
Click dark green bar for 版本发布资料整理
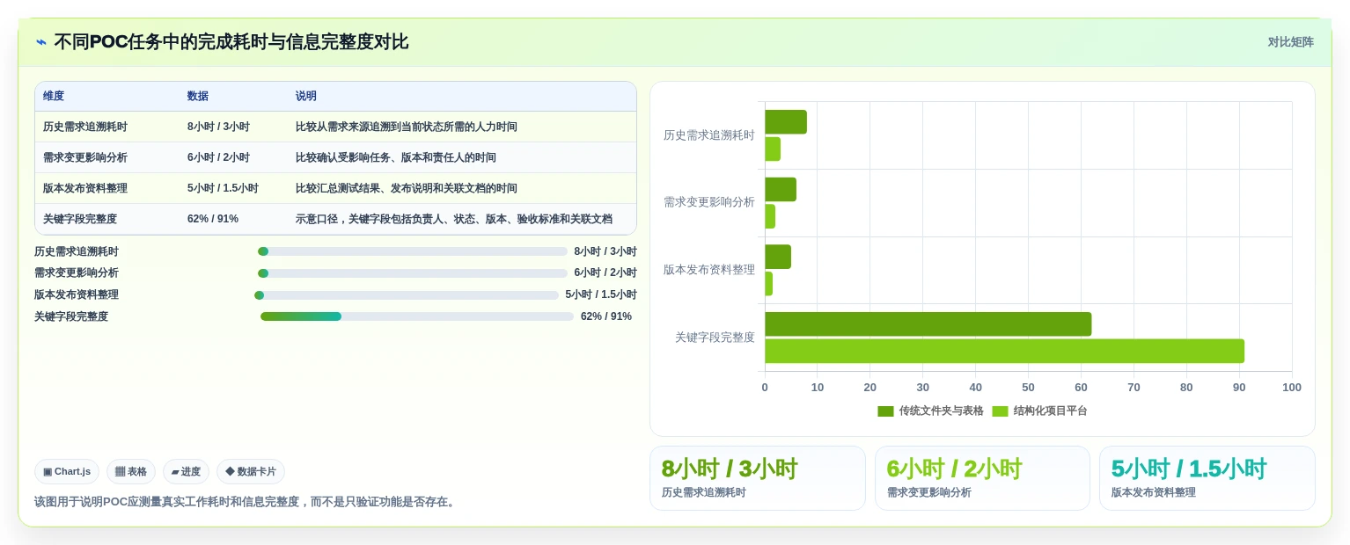778,257
